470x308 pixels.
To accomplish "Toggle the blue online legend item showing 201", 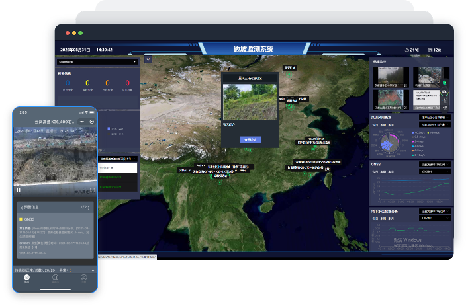I will [115, 128].
